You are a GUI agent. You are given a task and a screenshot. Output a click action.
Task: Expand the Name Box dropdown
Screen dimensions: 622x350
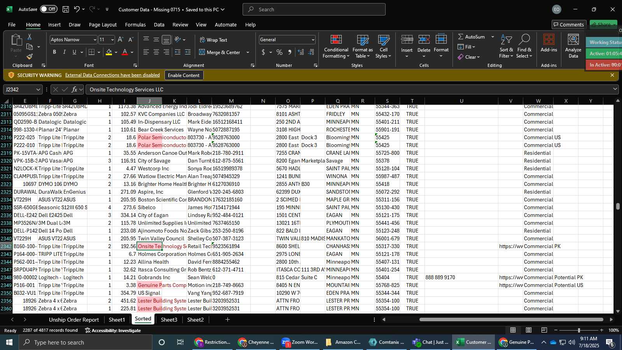coord(38,89)
